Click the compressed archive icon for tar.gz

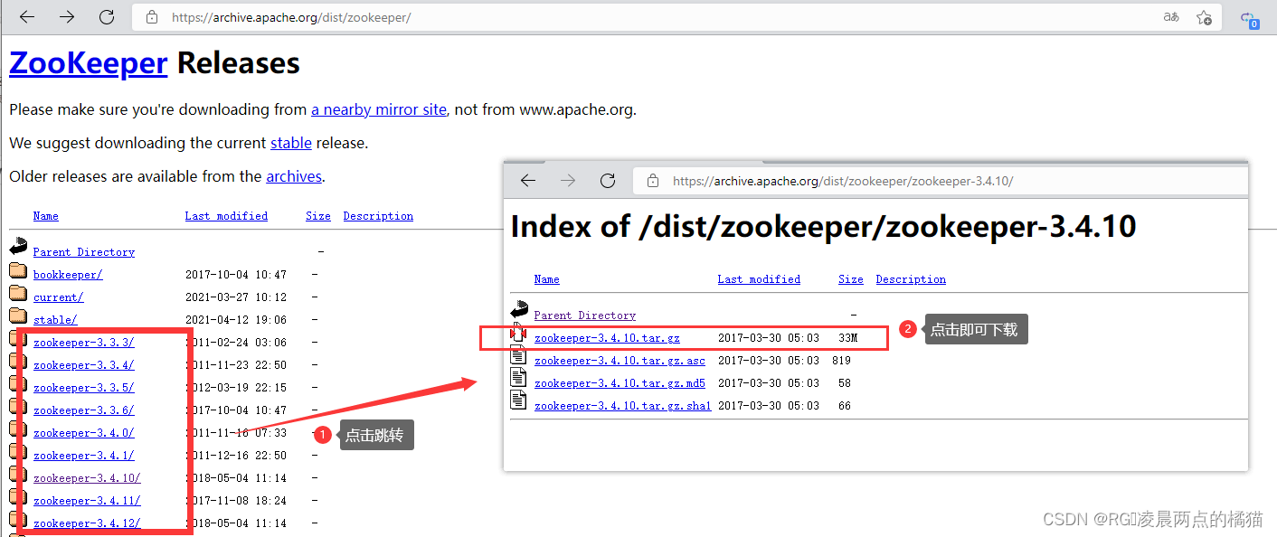[x=519, y=332]
